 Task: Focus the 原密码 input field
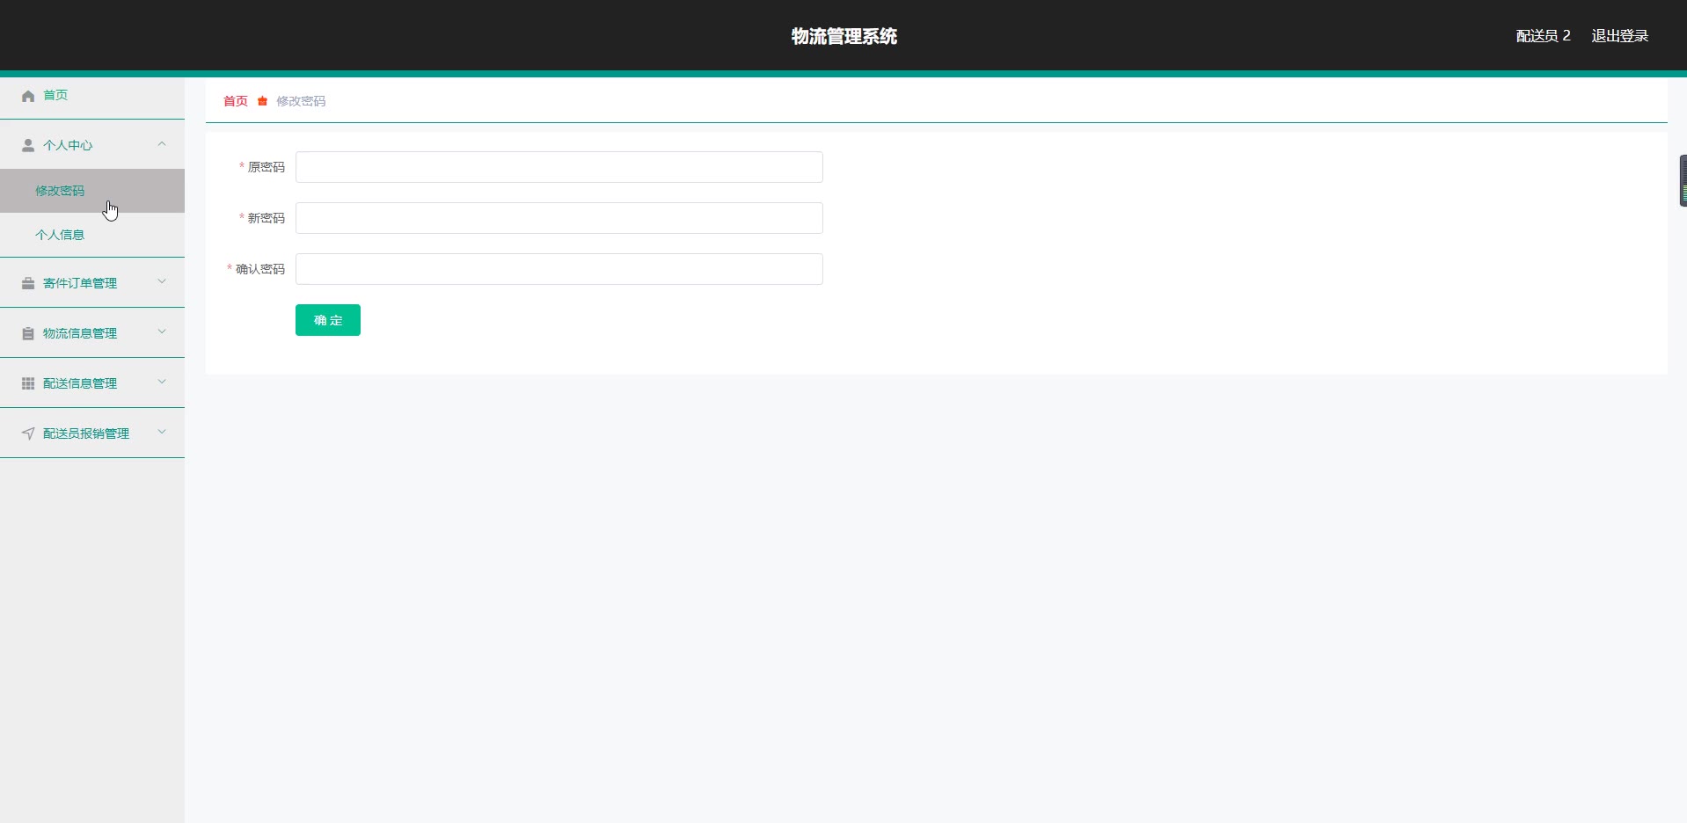coord(559,167)
